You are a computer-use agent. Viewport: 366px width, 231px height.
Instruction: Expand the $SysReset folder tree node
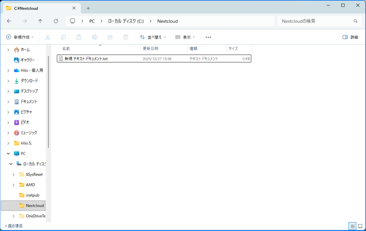tap(14, 175)
